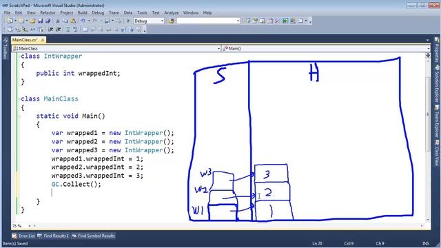Expand the Solution Explorer side tab
Image resolution: width=441 pixels, height=248 pixels.
point(437,83)
